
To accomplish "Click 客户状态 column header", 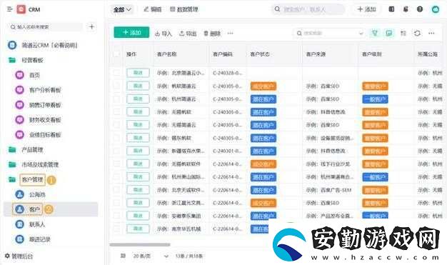I will (x=260, y=54).
